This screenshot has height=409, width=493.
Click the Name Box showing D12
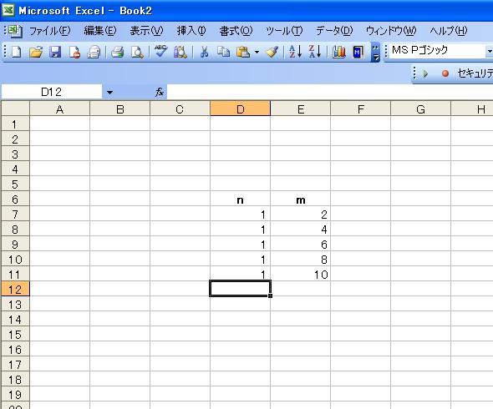52,93
